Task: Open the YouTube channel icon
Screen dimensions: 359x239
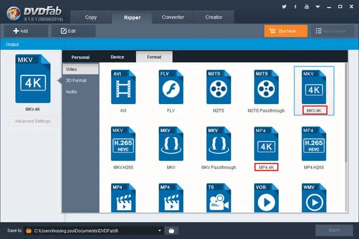Action: pyautogui.click(x=307, y=7)
